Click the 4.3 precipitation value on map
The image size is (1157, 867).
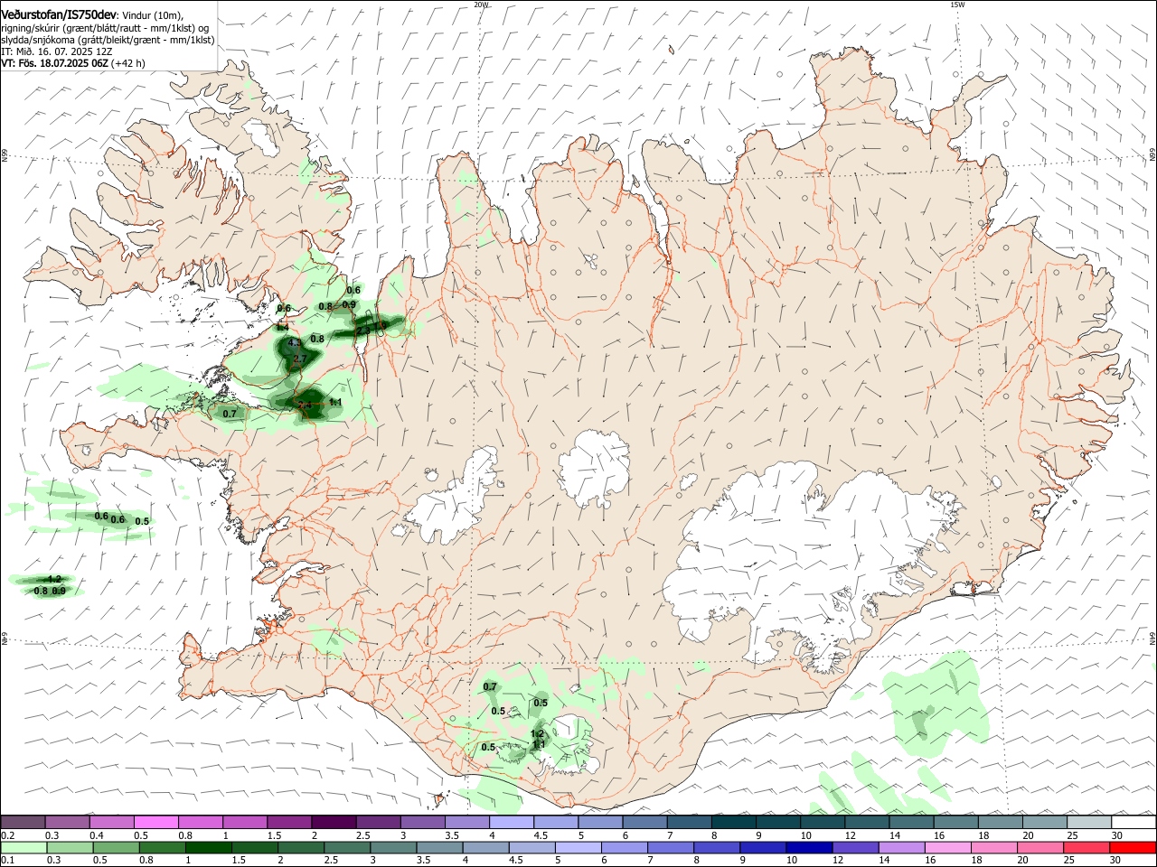(295, 343)
